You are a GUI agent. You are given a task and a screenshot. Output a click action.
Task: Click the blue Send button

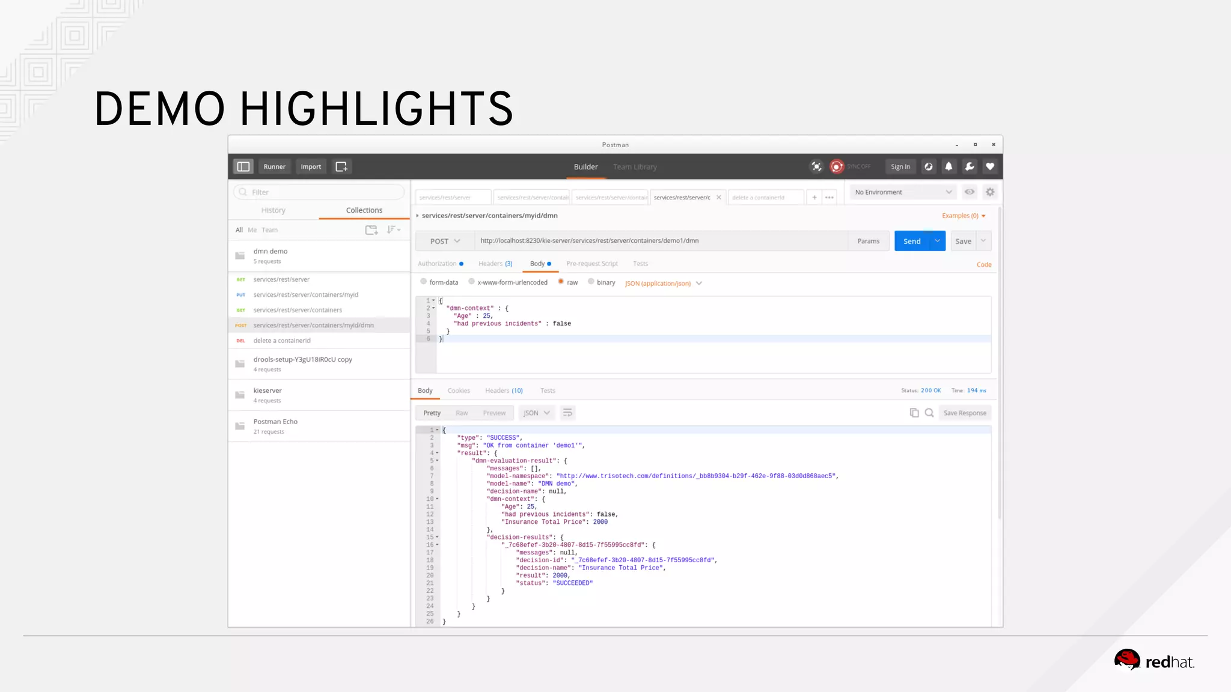coord(912,241)
